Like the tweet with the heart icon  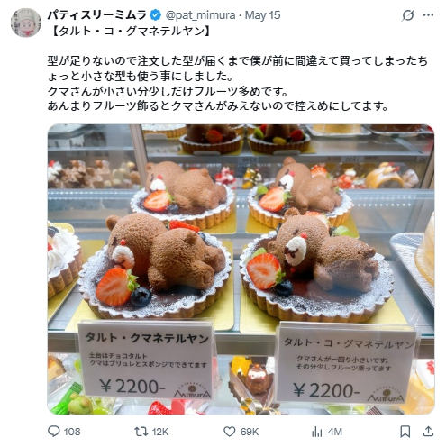click(x=229, y=432)
